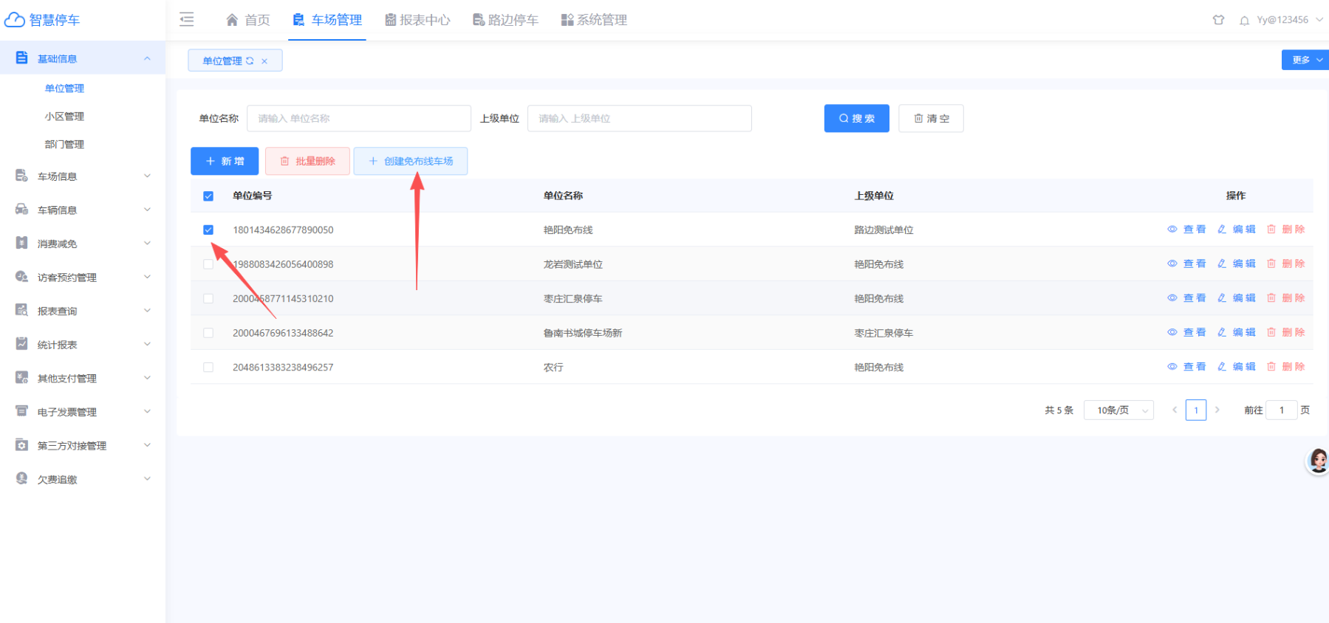Close the 单位管理 tab
Image resolution: width=1329 pixels, height=623 pixels.
tap(264, 61)
